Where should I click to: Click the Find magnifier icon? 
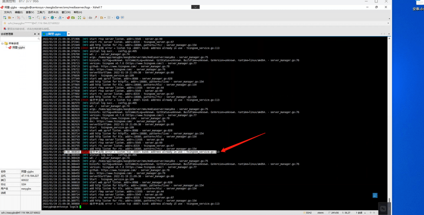[x=38, y=18]
